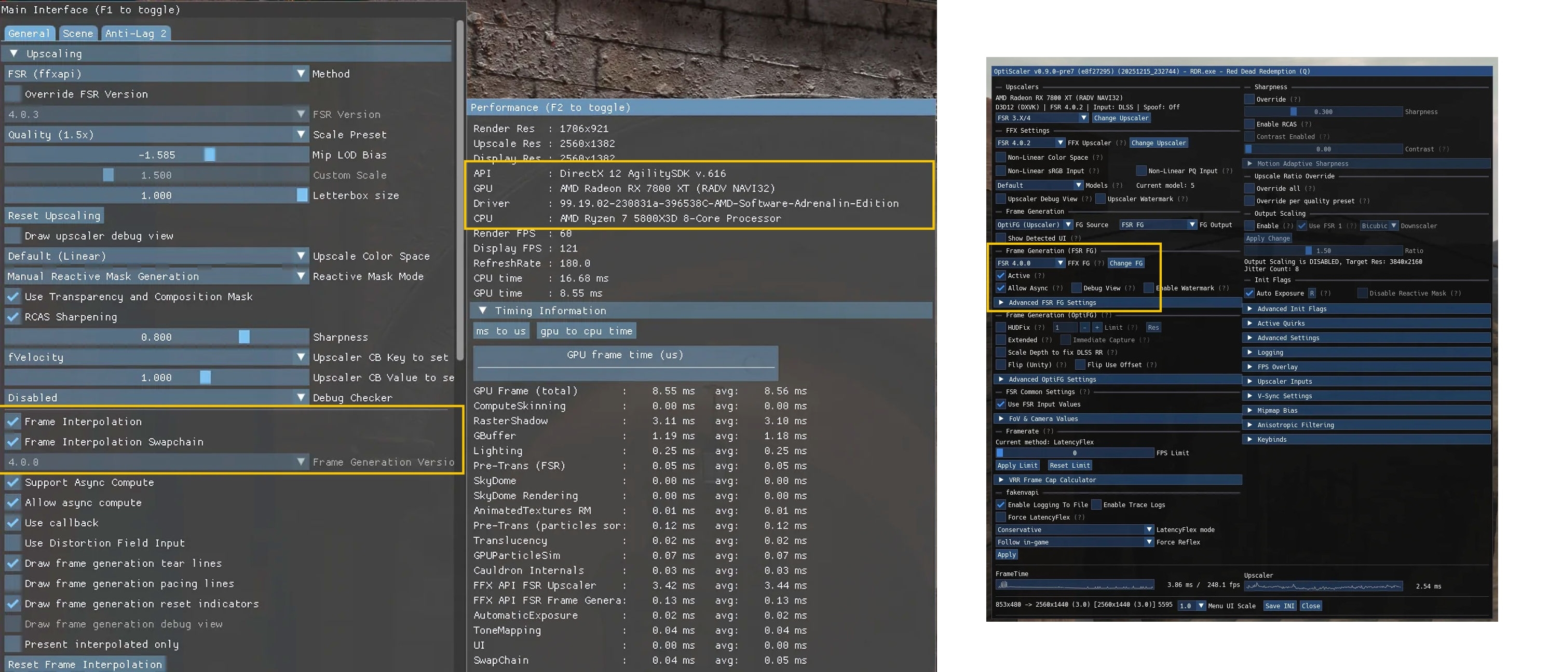This screenshot has width=1549, height=672.
Task: Switch timing units with ms to us
Action: tap(501, 330)
